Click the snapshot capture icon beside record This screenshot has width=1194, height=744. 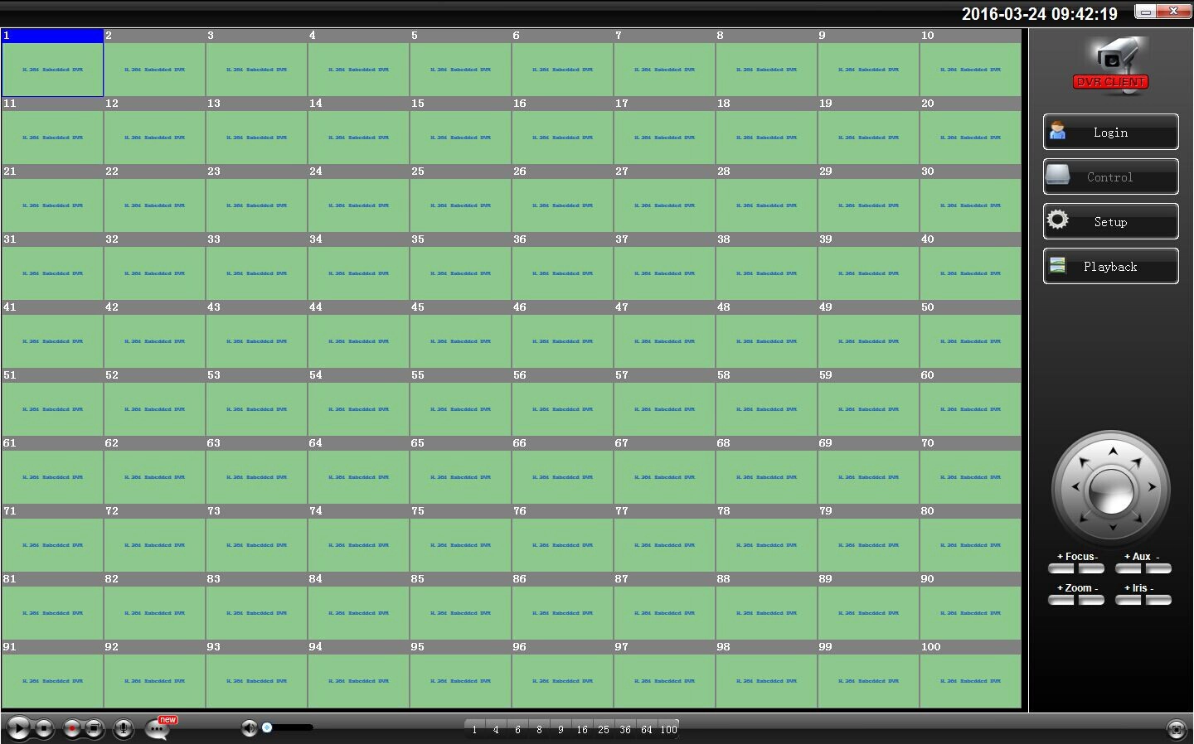click(x=95, y=728)
